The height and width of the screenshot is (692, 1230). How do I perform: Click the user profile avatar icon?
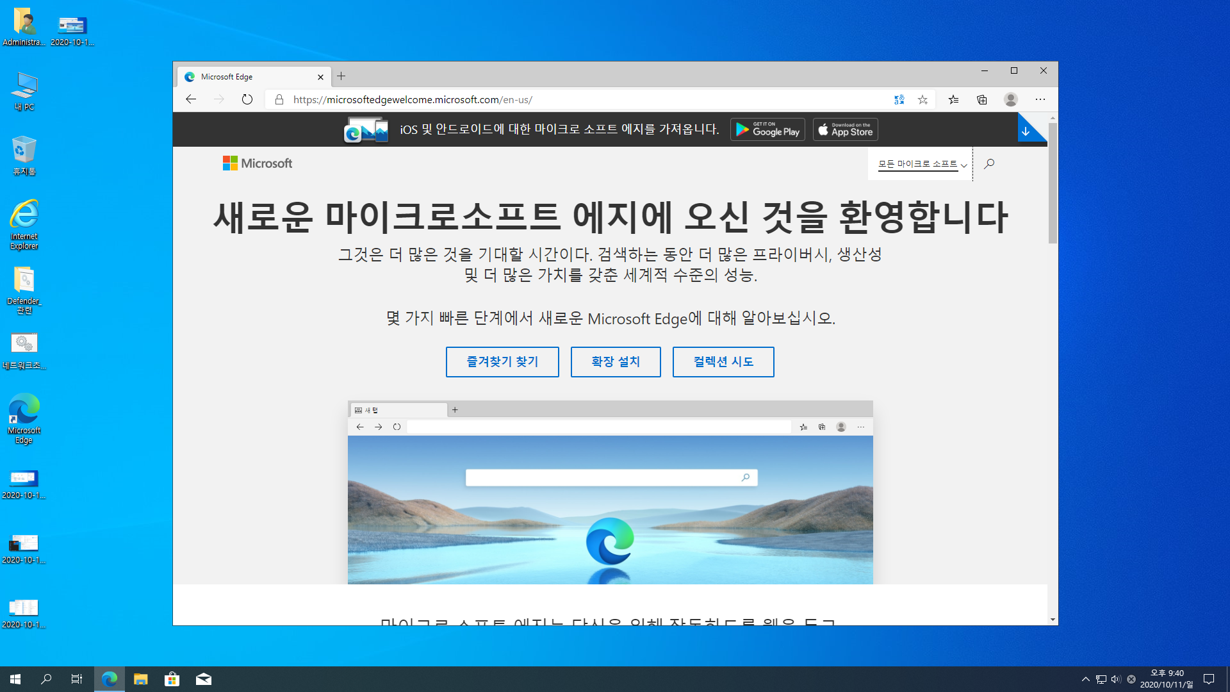[1011, 99]
